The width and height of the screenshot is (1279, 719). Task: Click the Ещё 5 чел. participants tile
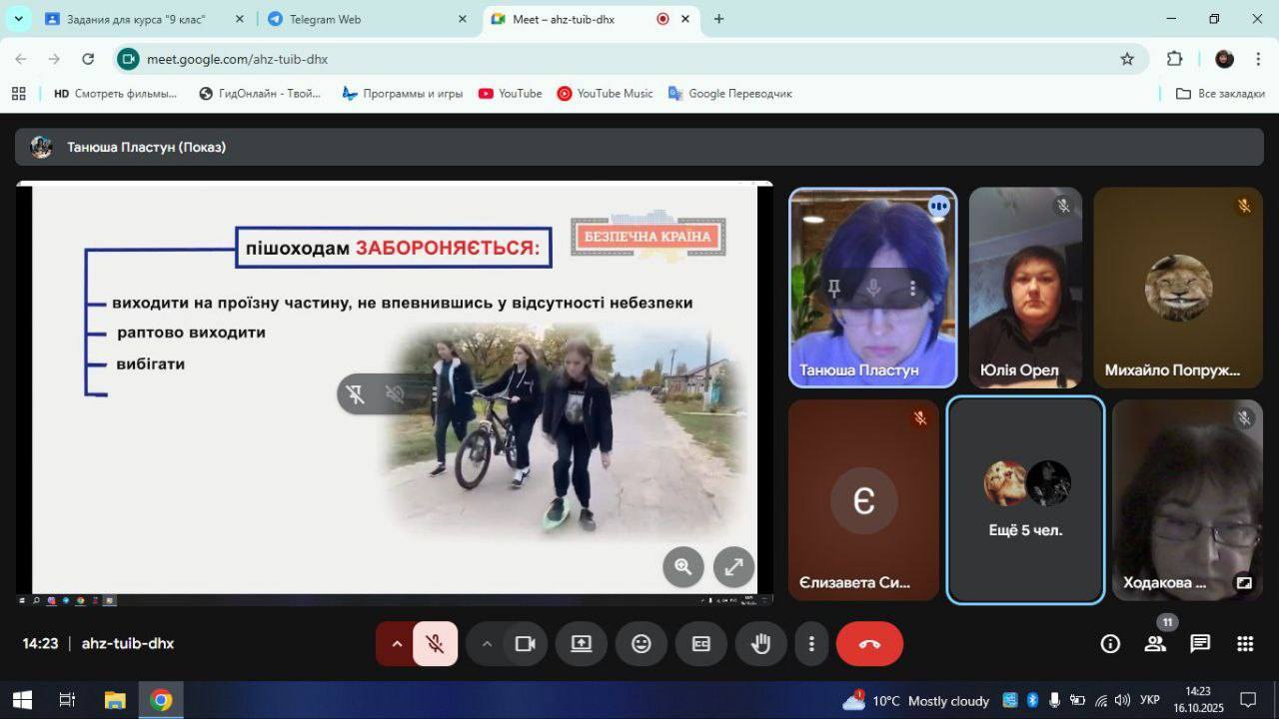pyautogui.click(x=1025, y=500)
